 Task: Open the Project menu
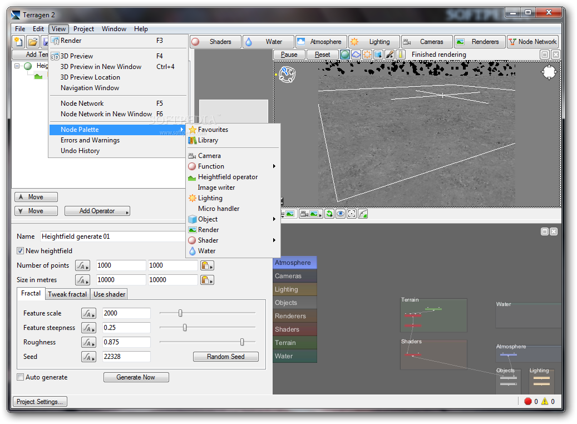point(83,29)
